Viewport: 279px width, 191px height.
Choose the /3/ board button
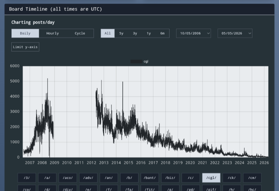(27, 178)
